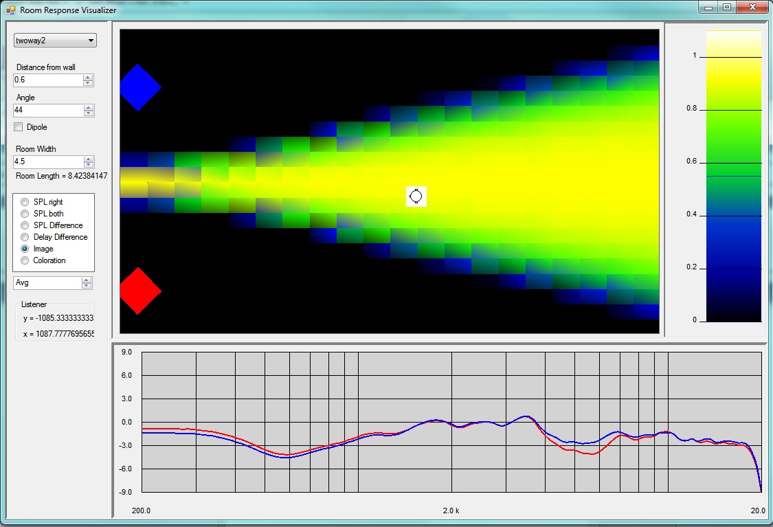Increase the Angle value with up arrow
This screenshot has height=527, width=773.
click(89, 107)
